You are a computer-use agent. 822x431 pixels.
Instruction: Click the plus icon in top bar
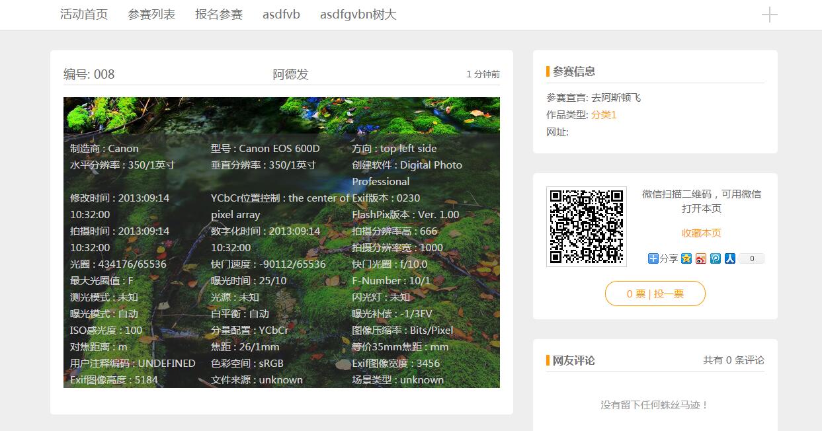769,15
